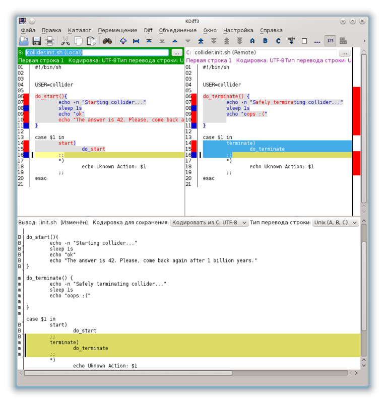Screen dimensions: 385x403
Task: Open line ending dropdown 'Unix (A, B, C)'
Action: 336,223
